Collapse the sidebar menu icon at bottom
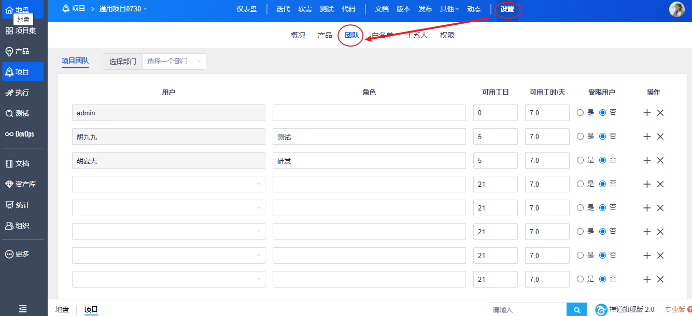Viewport: 692px width, 316px height. point(23,309)
